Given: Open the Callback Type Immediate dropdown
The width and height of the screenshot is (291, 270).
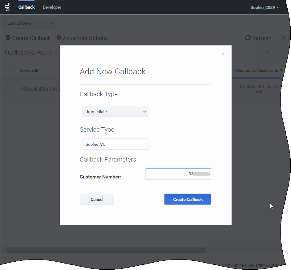Looking at the screenshot, I should tap(115, 112).
